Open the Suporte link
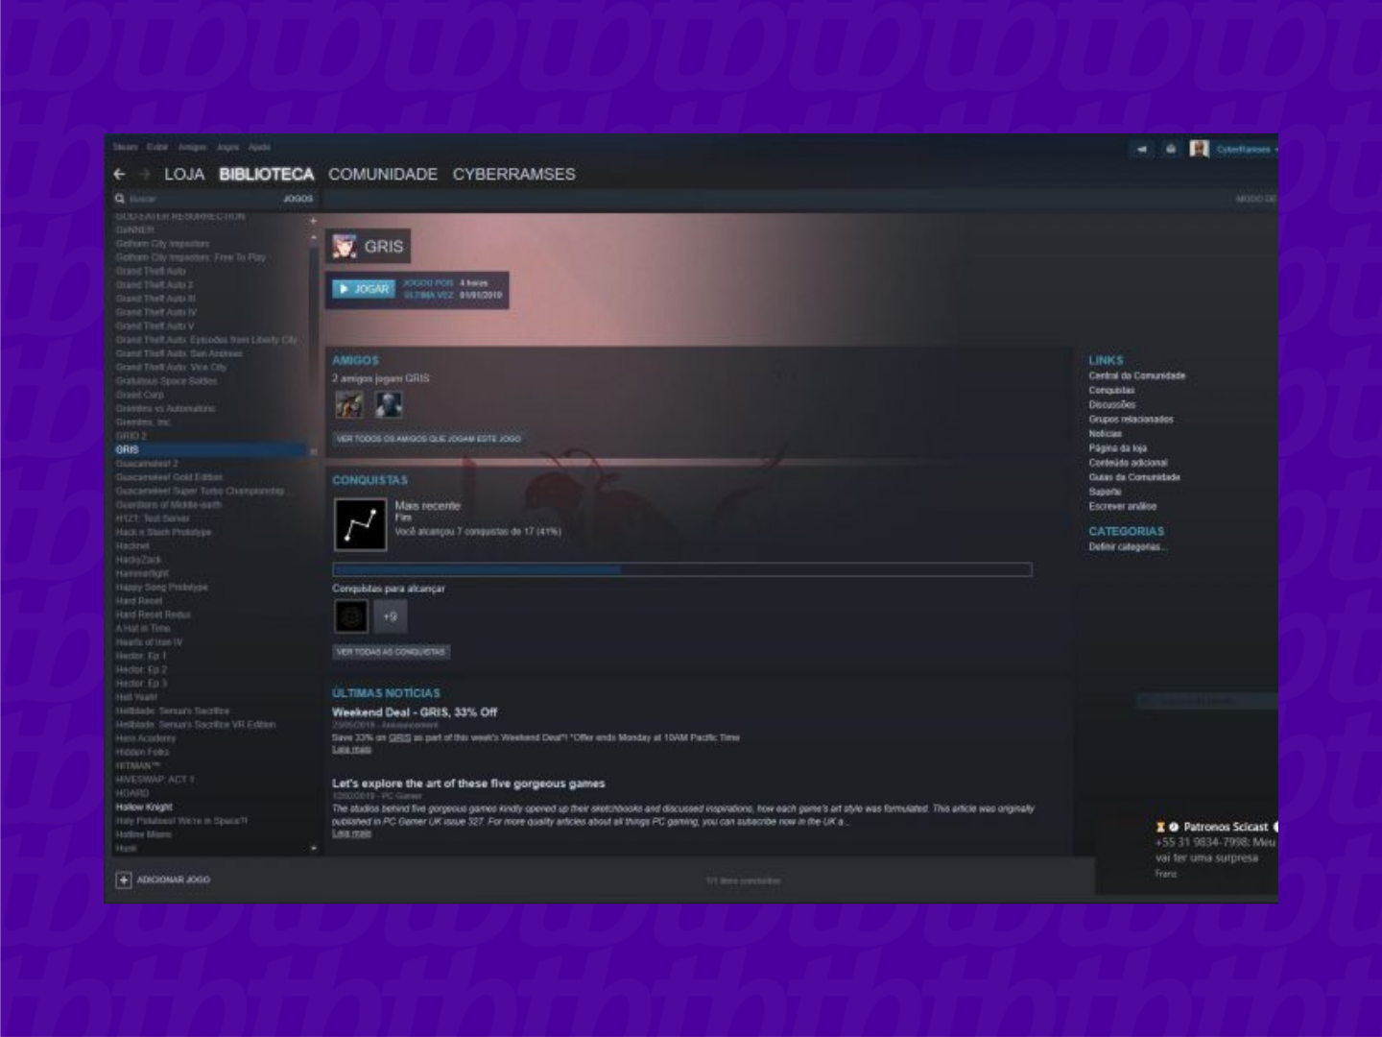Screen dimensions: 1382x1037 coord(1105,491)
